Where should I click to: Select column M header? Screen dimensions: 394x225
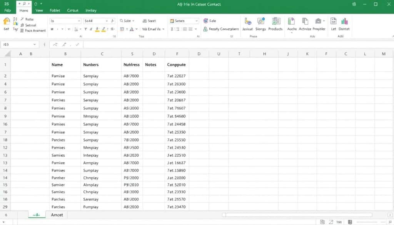point(384,54)
